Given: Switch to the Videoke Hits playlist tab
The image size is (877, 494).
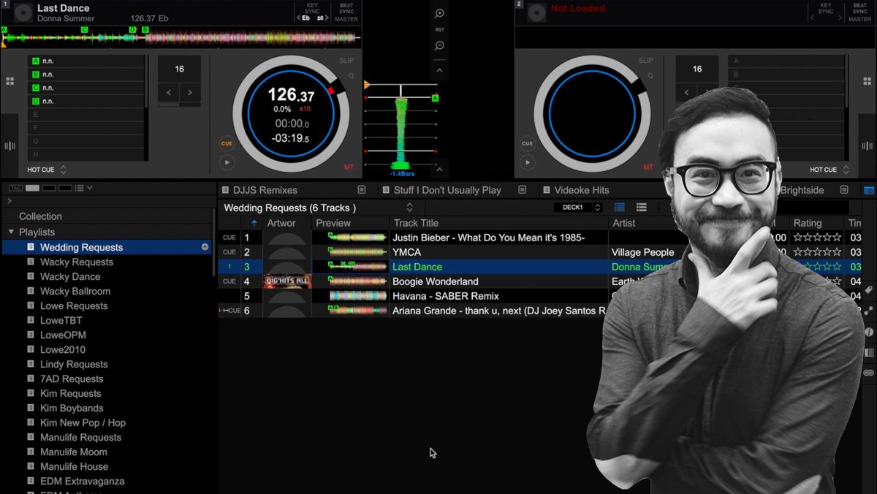Looking at the screenshot, I should (583, 189).
